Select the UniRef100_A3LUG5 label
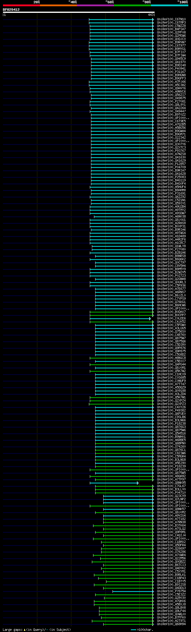This screenshot has width=191, height=632. (x=171, y=328)
